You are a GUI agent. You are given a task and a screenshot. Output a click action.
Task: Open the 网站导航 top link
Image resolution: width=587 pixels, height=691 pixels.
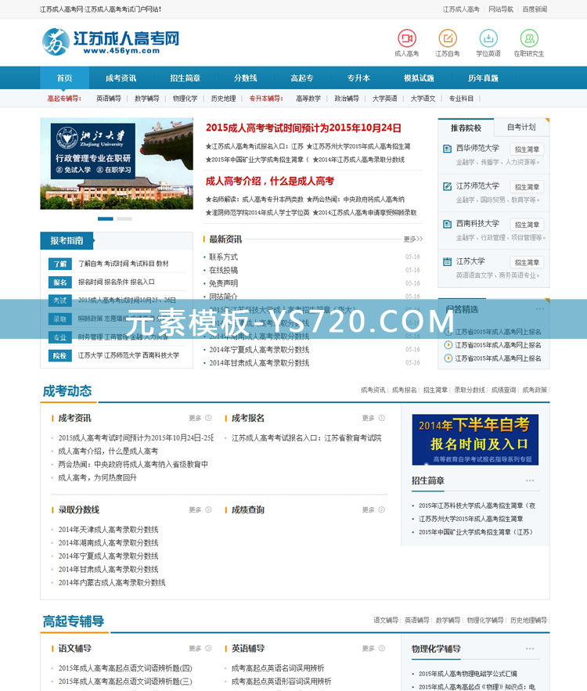[x=501, y=9]
